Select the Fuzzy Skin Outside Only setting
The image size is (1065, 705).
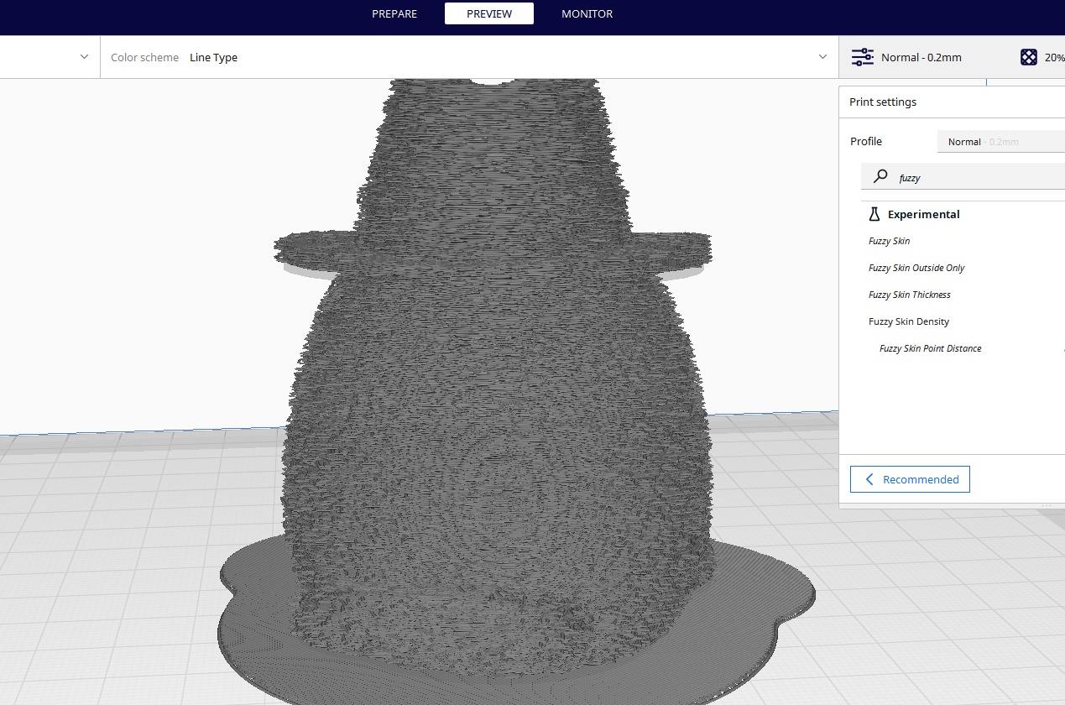point(916,268)
